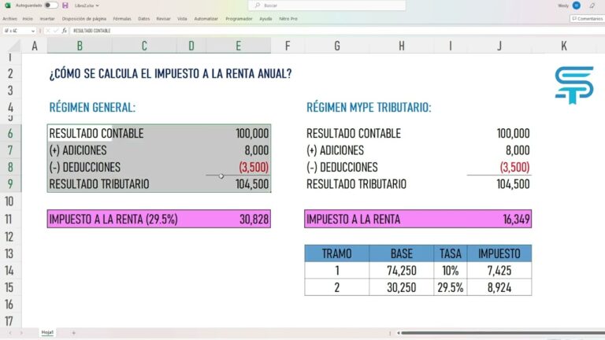
Task: Open the user account avatar
Action: [x=576, y=6]
